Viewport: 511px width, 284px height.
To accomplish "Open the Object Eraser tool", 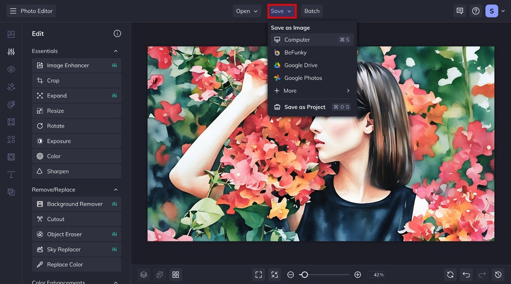I will pyautogui.click(x=76, y=234).
